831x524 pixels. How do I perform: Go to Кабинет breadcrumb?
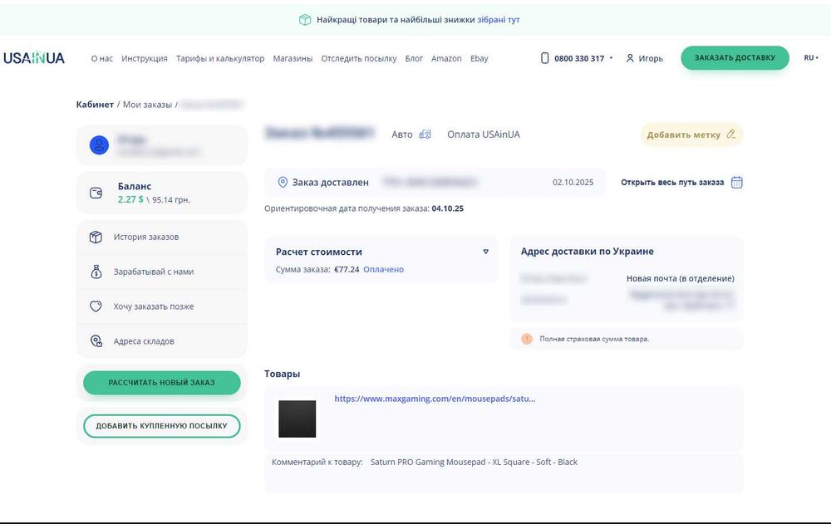95,105
